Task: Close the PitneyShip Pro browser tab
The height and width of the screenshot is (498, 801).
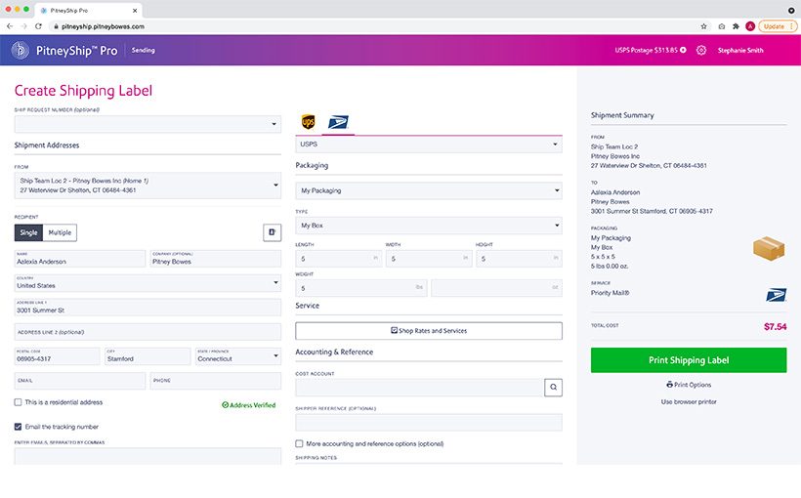Action: click(x=135, y=10)
